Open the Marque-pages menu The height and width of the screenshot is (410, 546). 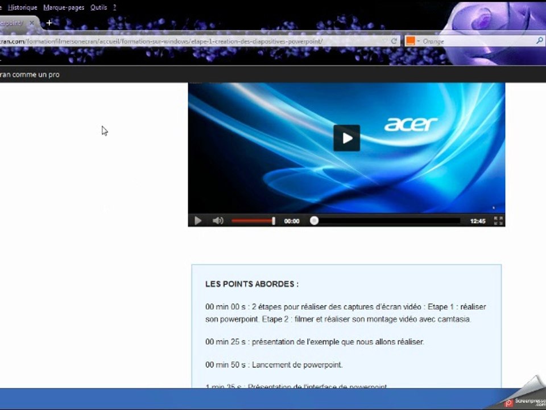64,7
